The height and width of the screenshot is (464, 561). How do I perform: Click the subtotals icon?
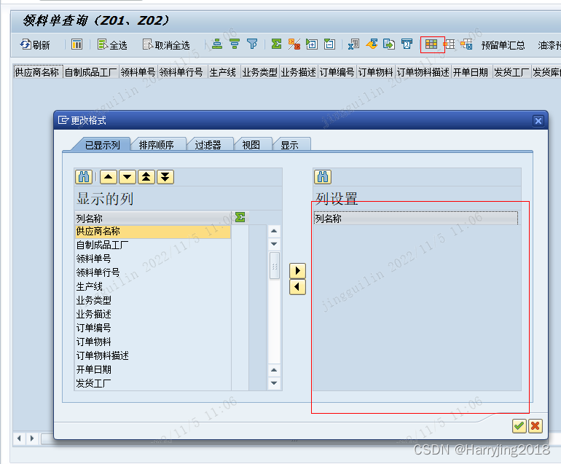pyautogui.click(x=294, y=44)
